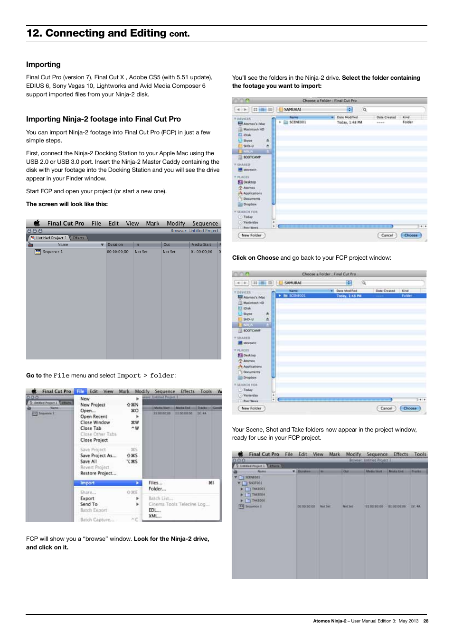
Task: Collapse the PLACES section in the upper dialog sidebar
Action: coord(235,177)
